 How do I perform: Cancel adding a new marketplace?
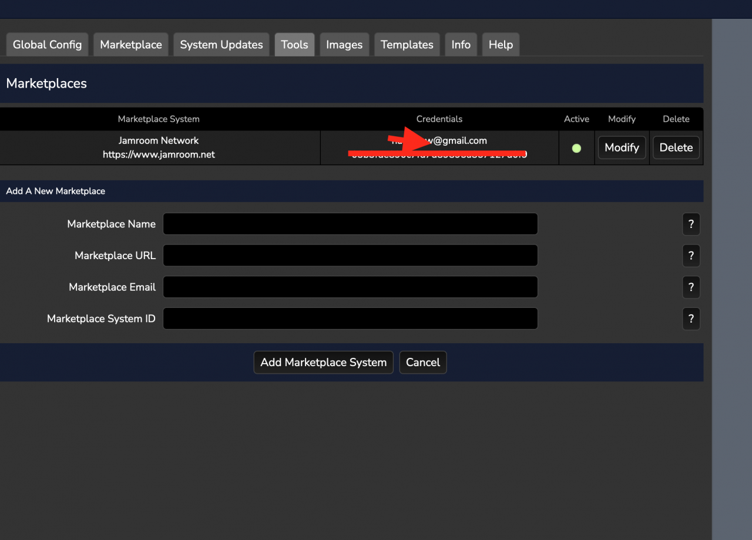pyautogui.click(x=422, y=363)
